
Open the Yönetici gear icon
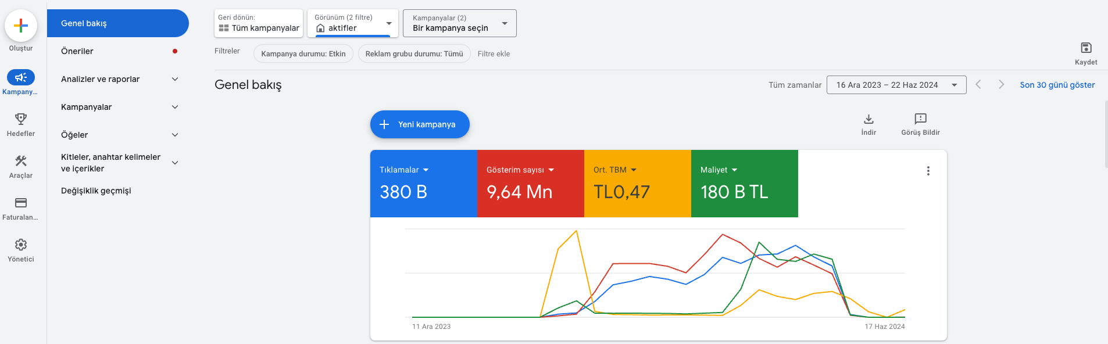pyautogui.click(x=21, y=245)
